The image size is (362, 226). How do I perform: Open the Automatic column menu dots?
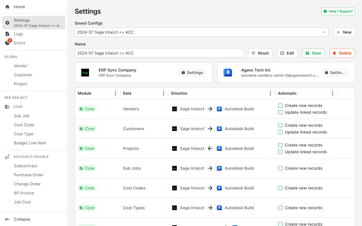(x=332, y=93)
